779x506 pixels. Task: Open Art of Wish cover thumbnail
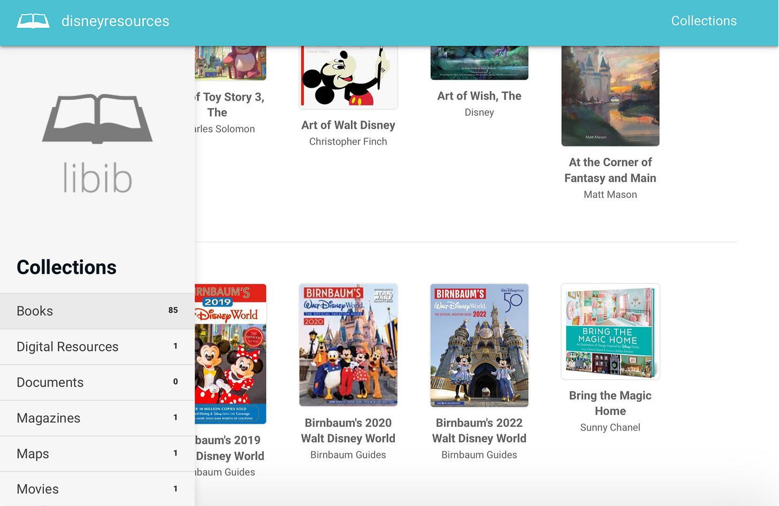click(479, 63)
